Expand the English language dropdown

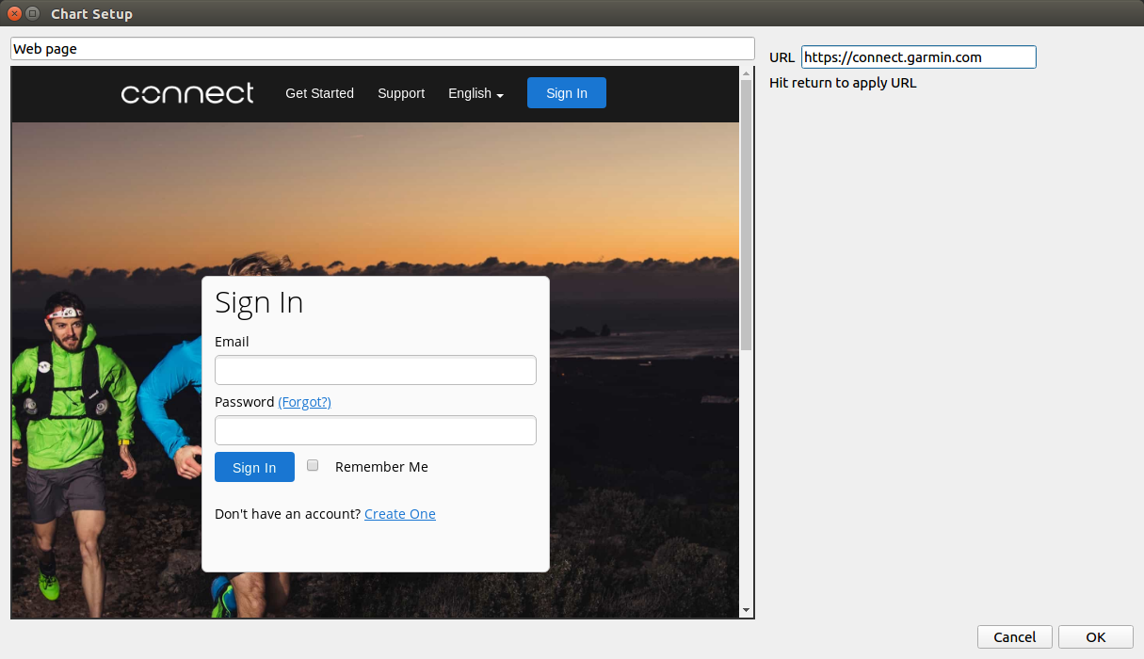click(x=475, y=93)
